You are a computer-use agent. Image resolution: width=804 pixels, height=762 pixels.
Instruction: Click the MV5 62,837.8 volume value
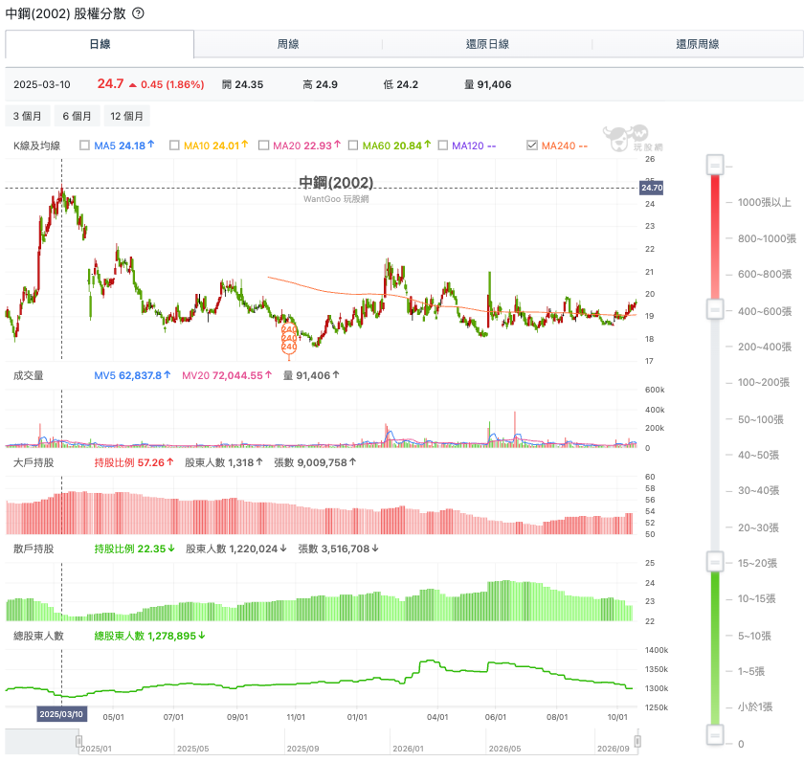(x=132, y=375)
